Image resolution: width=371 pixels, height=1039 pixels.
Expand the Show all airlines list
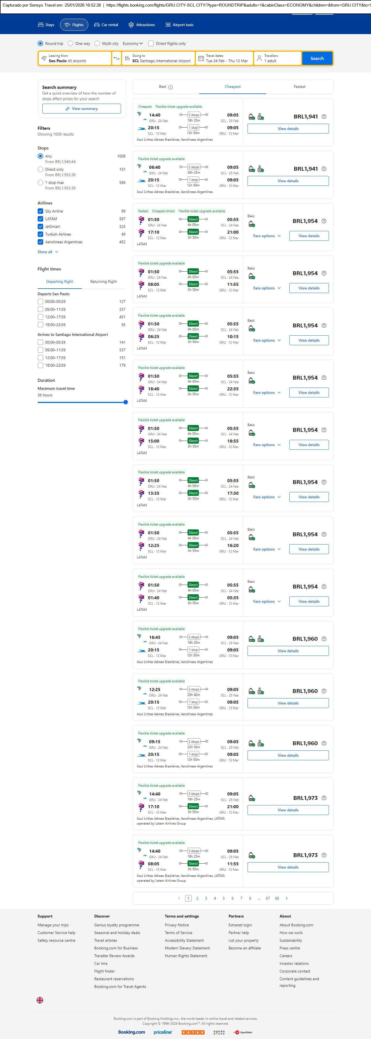48,252
